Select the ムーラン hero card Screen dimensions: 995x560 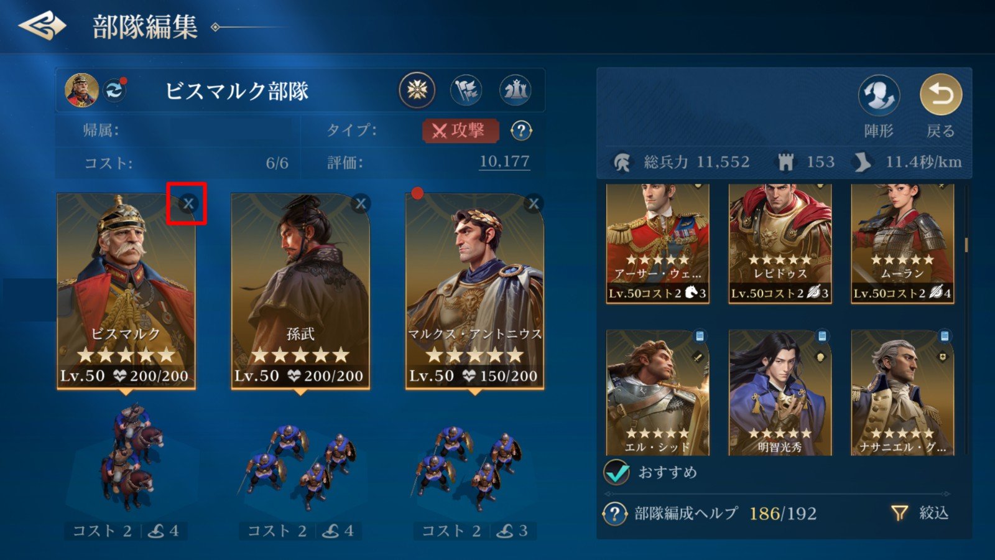click(902, 243)
